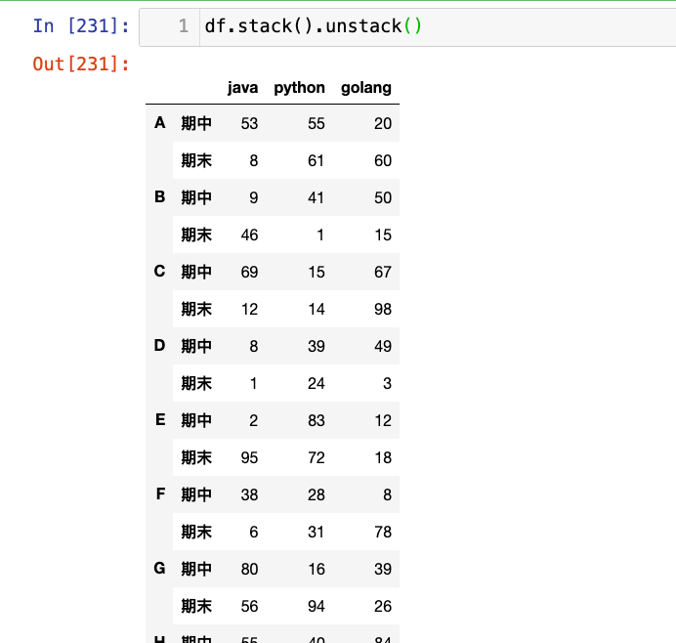Select the In [231] input prompt
This screenshot has height=643, width=676.
point(81,26)
